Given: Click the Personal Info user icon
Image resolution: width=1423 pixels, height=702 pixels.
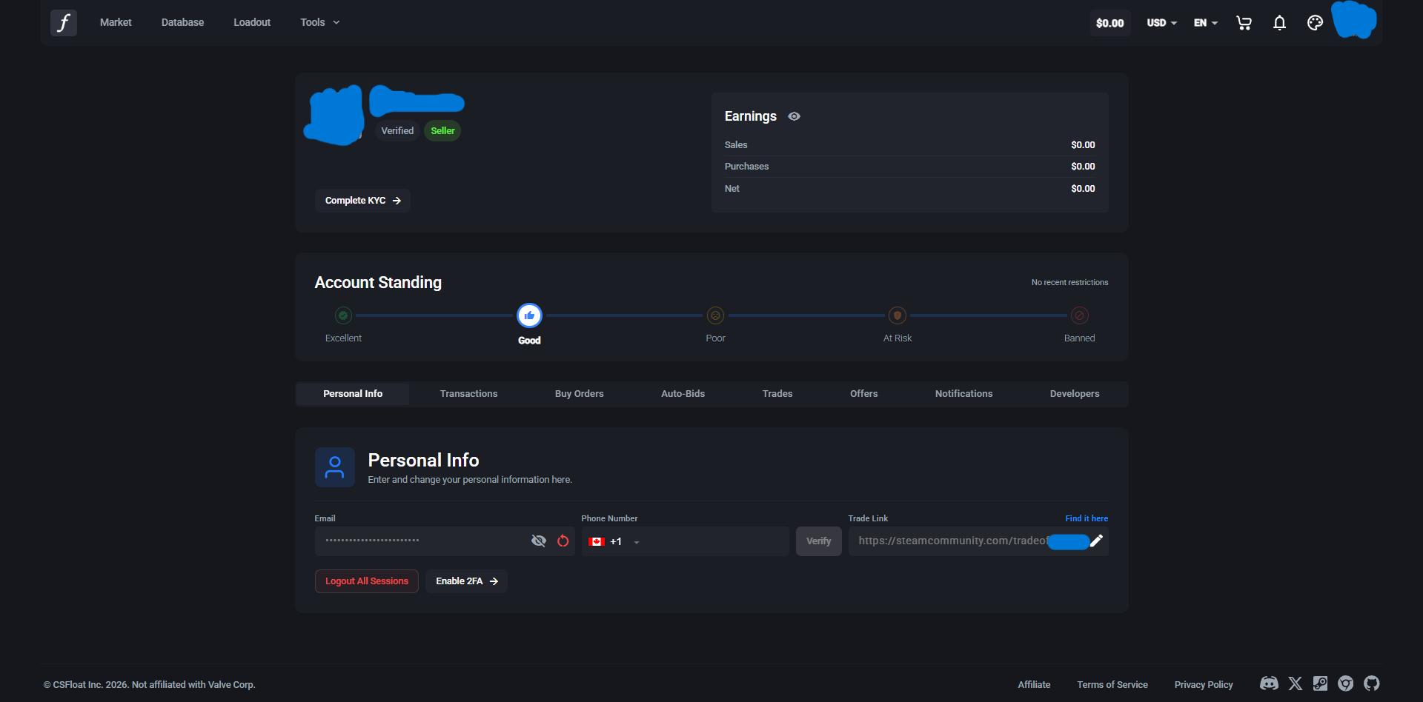Looking at the screenshot, I should tap(335, 467).
